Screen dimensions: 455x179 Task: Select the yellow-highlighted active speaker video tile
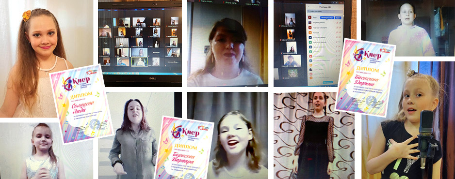139,61
